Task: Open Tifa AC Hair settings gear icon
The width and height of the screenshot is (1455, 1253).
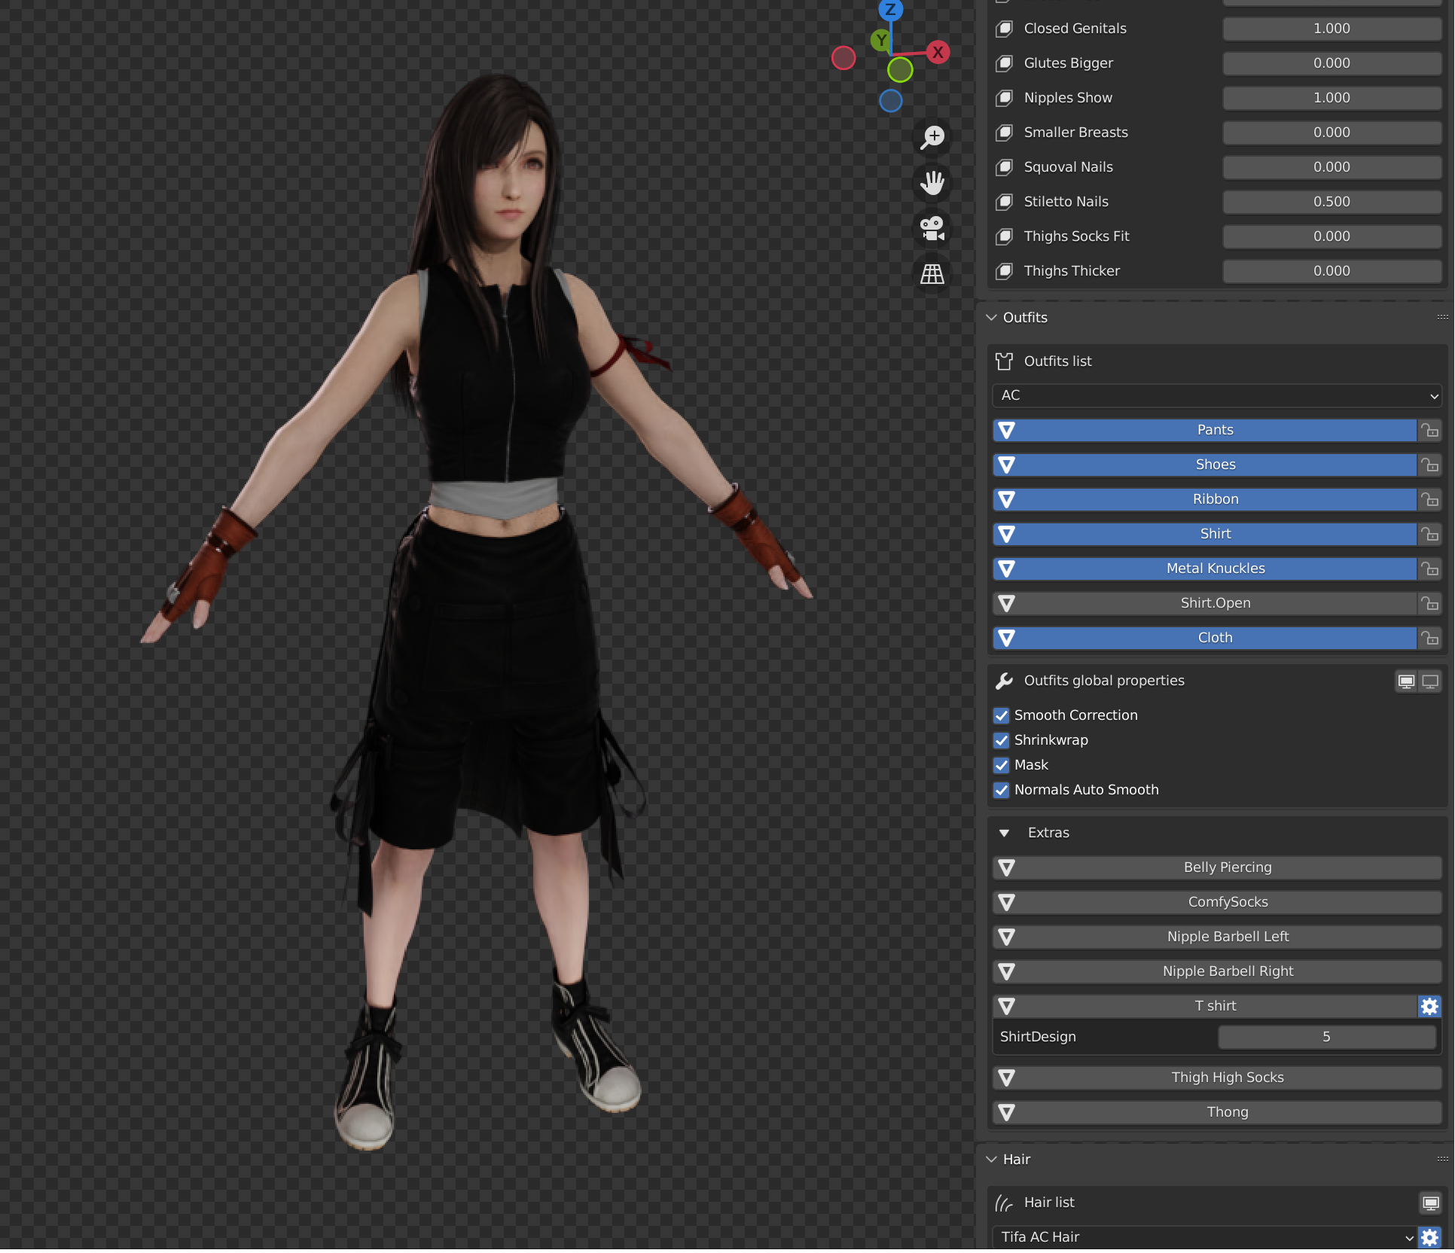Action: click(1429, 1237)
